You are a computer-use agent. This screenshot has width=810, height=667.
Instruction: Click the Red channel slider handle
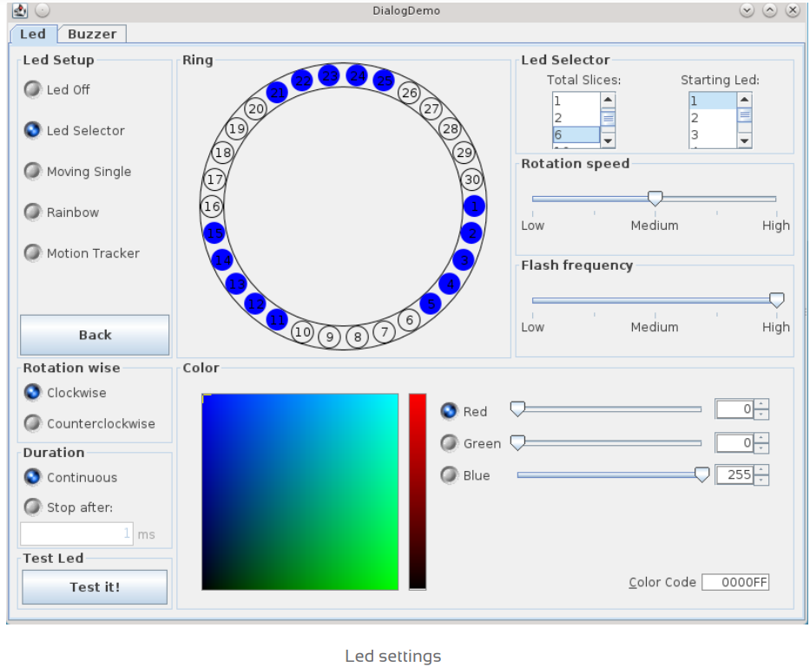pos(517,409)
